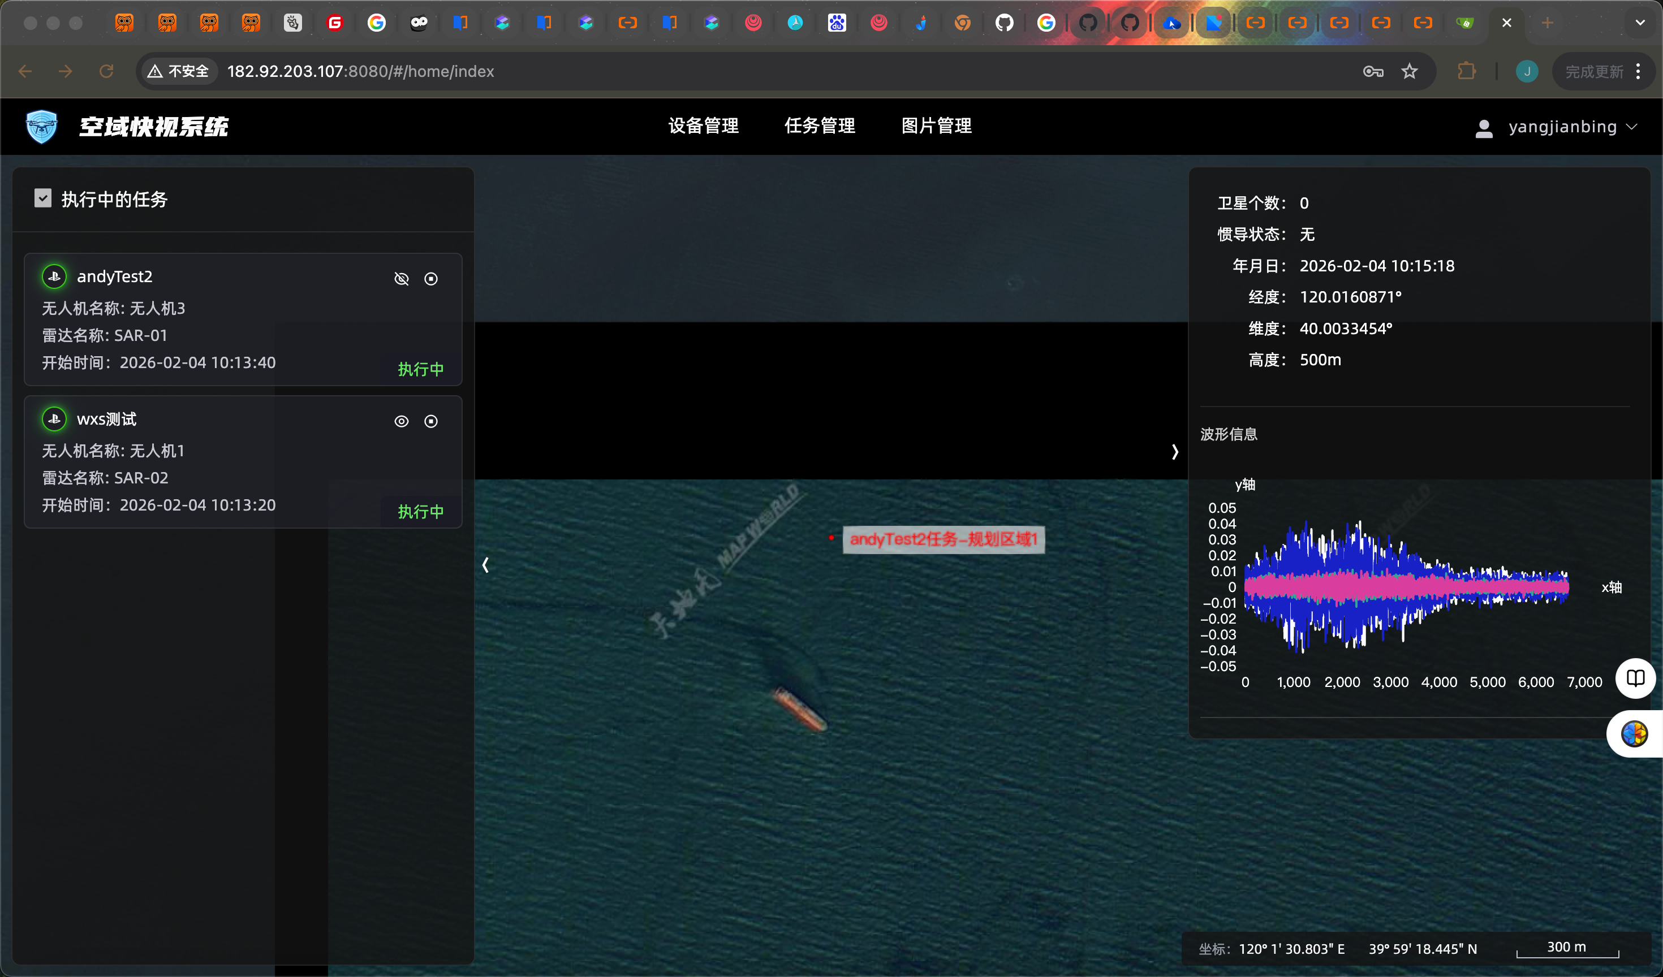Click the locate target icon for wxs测试

[431, 422]
